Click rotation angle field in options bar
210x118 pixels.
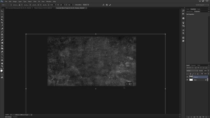pos(52,5)
